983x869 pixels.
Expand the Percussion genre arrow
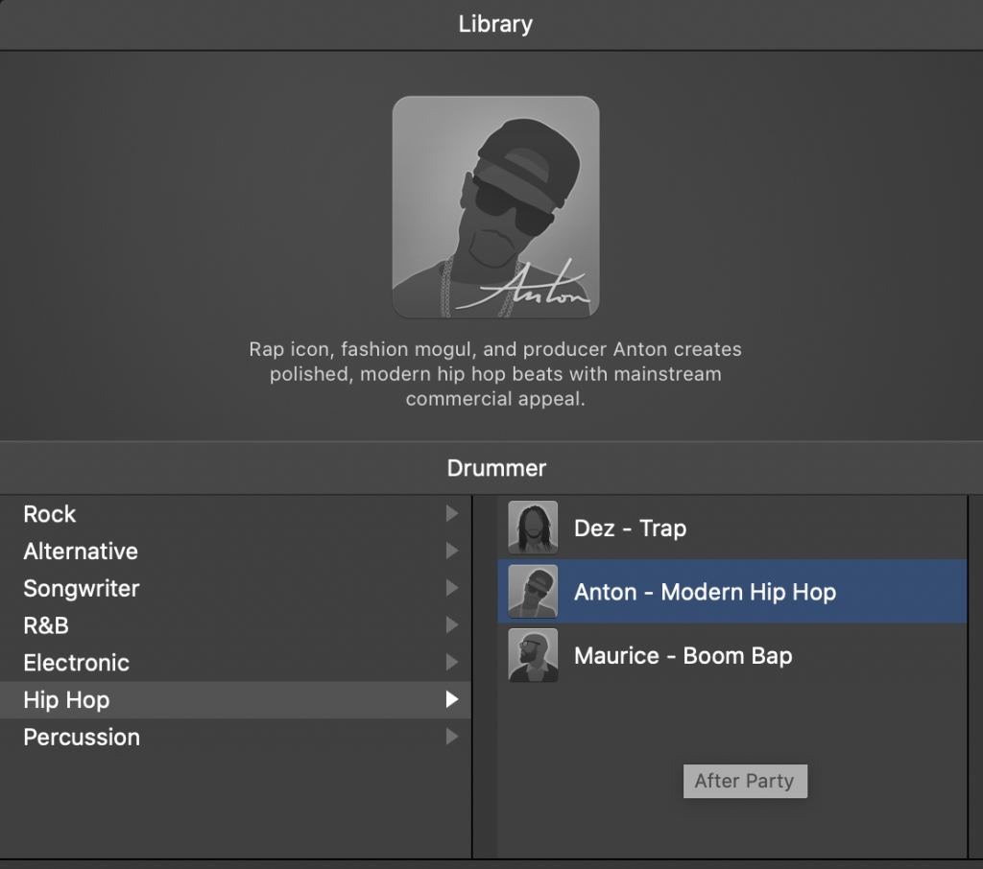pos(451,738)
